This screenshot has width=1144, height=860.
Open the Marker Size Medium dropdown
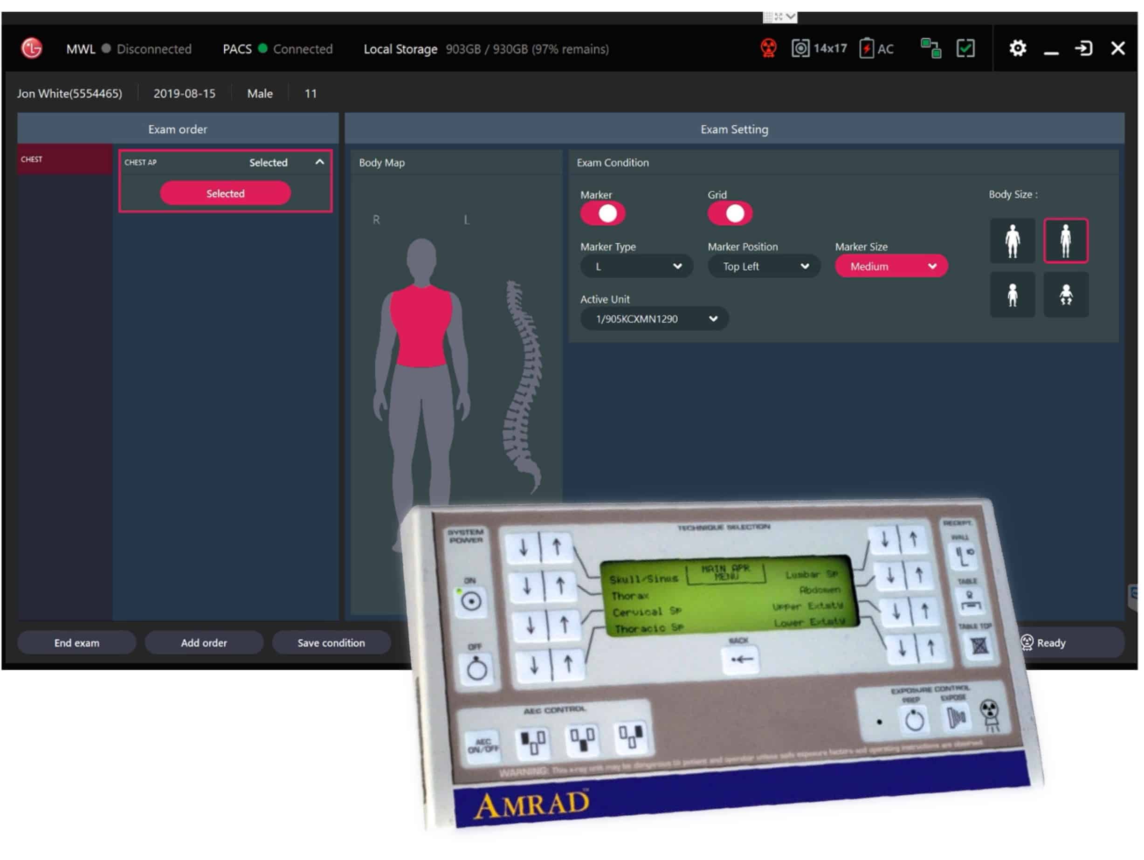coord(891,266)
